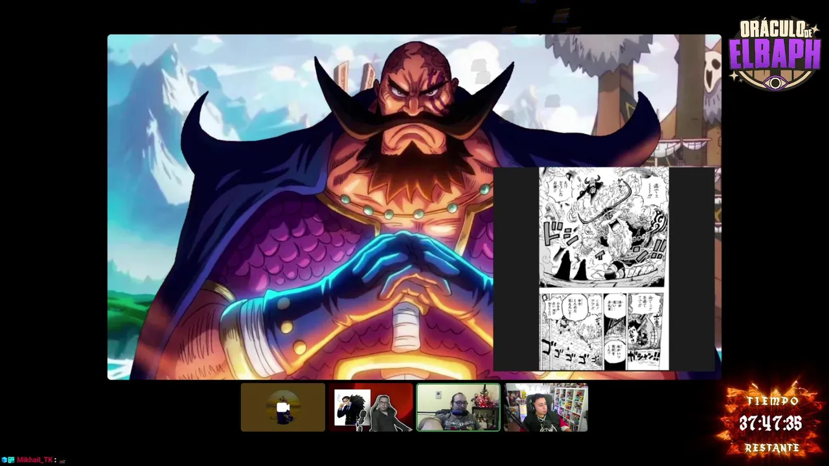Open the participant tile with red background avatar
This screenshot has width=829, height=466.
[x=370, y=407]
